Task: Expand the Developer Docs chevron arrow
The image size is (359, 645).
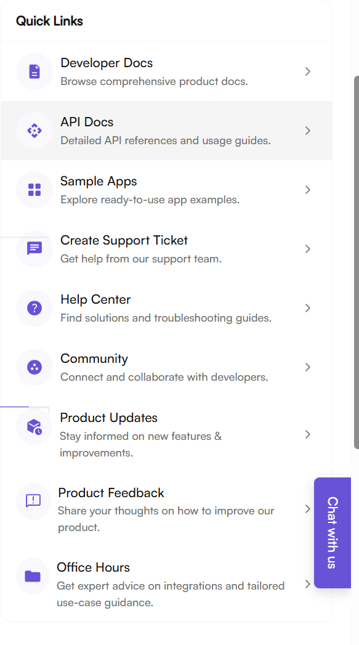Action: point(308,71)
